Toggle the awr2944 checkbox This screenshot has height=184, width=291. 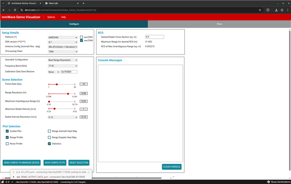(x=81, y=40)
